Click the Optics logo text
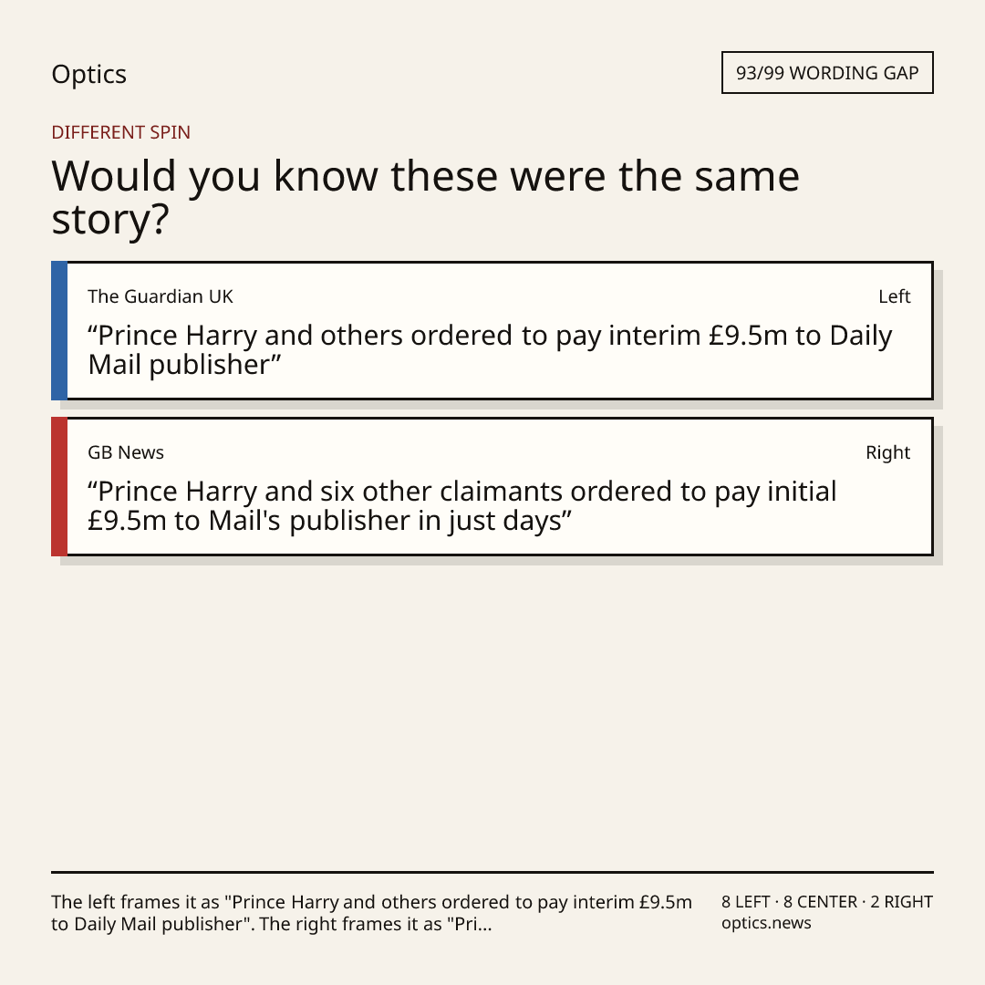The height and width of the screenshot is (985, 985). coord(89,74)
